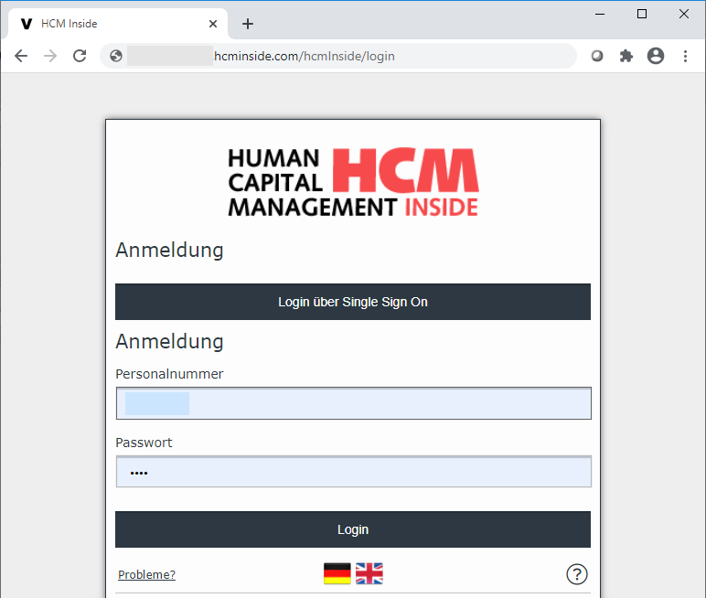Minimize the browser window

click(x=600, y=14)
